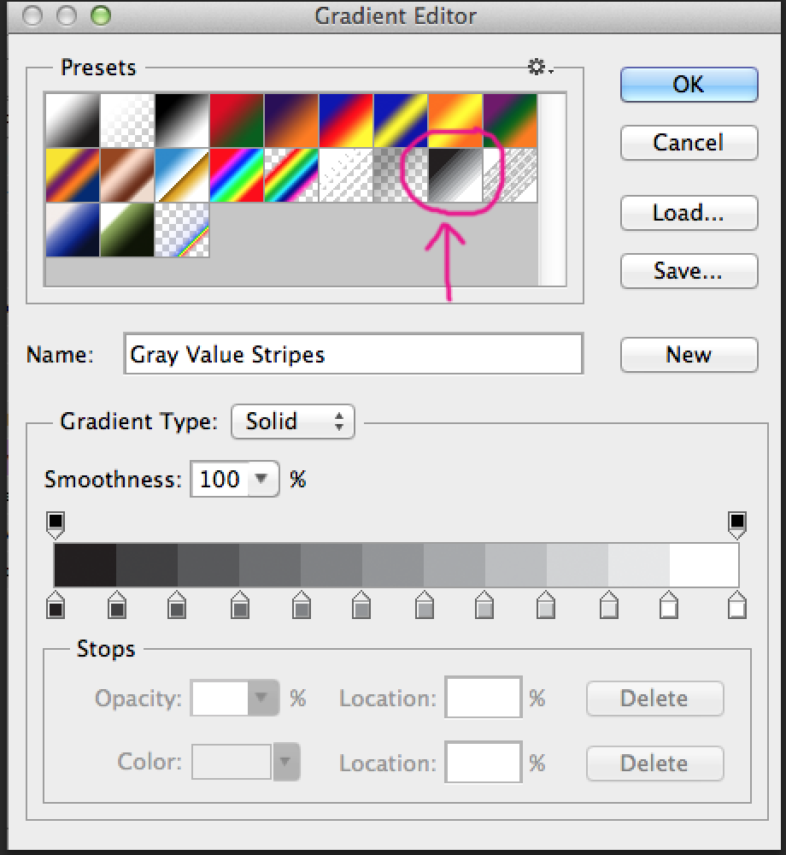Save the current gradients
This screenshot has width=786, height=855.
[689, 271]
